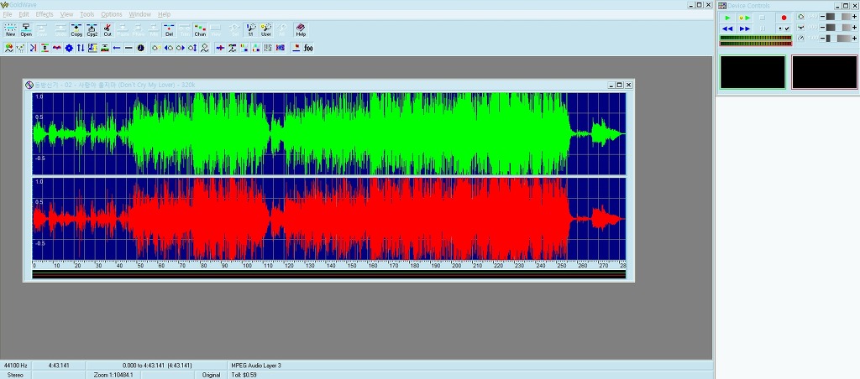Open the Options menu

coord(112,14)
